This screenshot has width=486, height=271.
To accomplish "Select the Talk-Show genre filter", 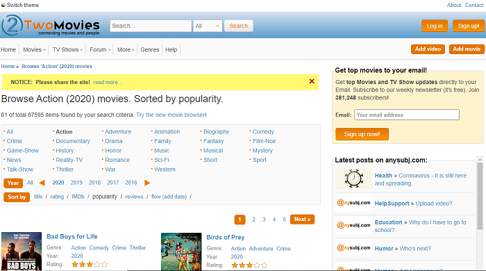I will pyautogui.click(x=20, y=170).
